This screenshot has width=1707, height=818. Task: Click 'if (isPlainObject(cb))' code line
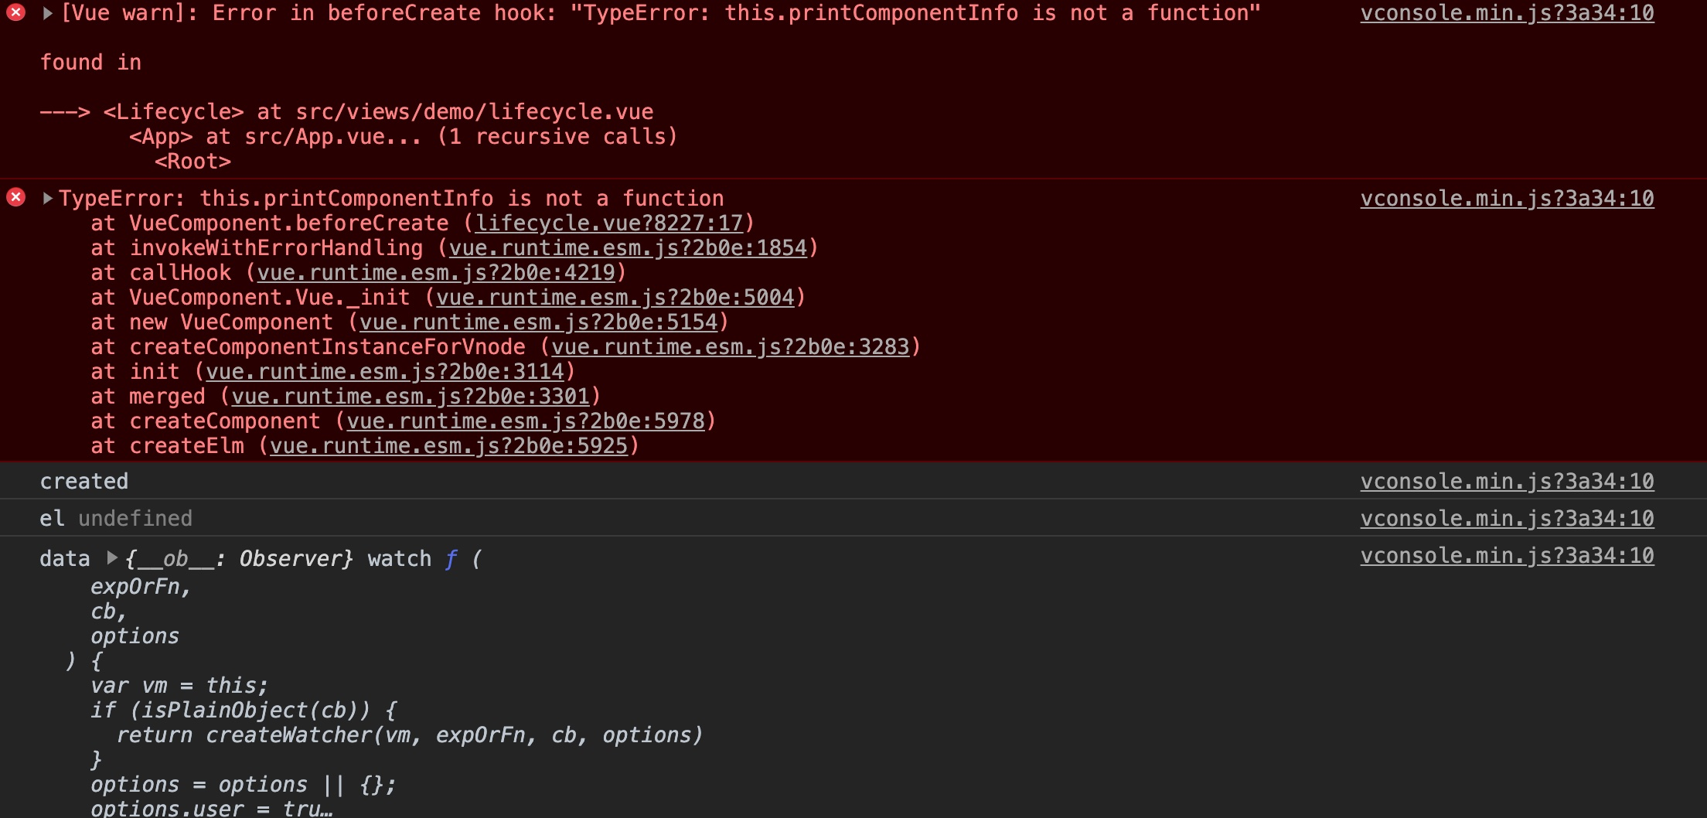[244, 711]
